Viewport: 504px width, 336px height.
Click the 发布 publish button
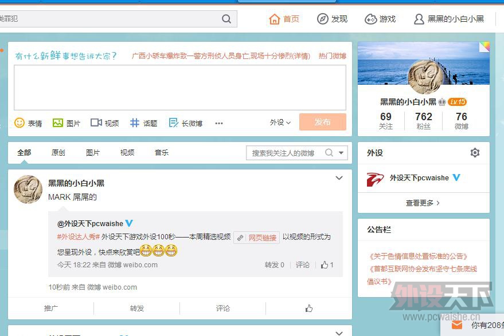tap(322, 122)
